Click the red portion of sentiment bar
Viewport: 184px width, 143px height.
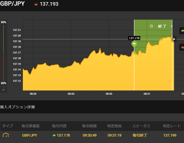[3, 67]
